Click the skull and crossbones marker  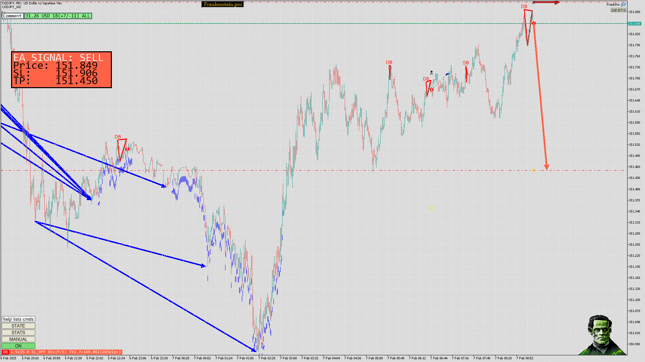431,72
